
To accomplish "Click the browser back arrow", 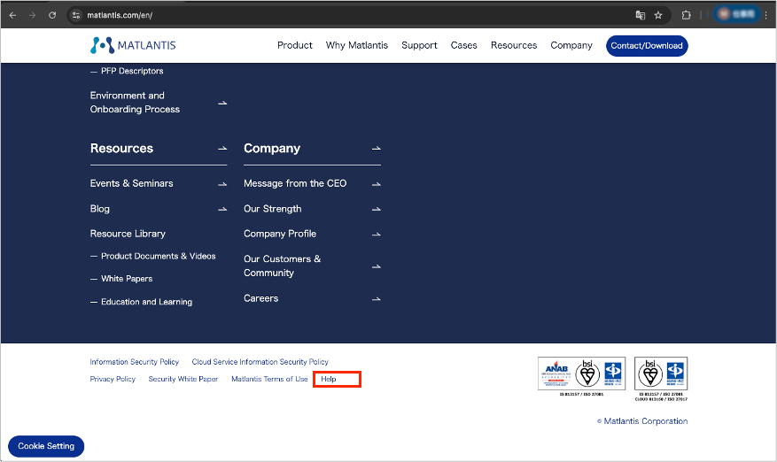I will tap(12, 15).
